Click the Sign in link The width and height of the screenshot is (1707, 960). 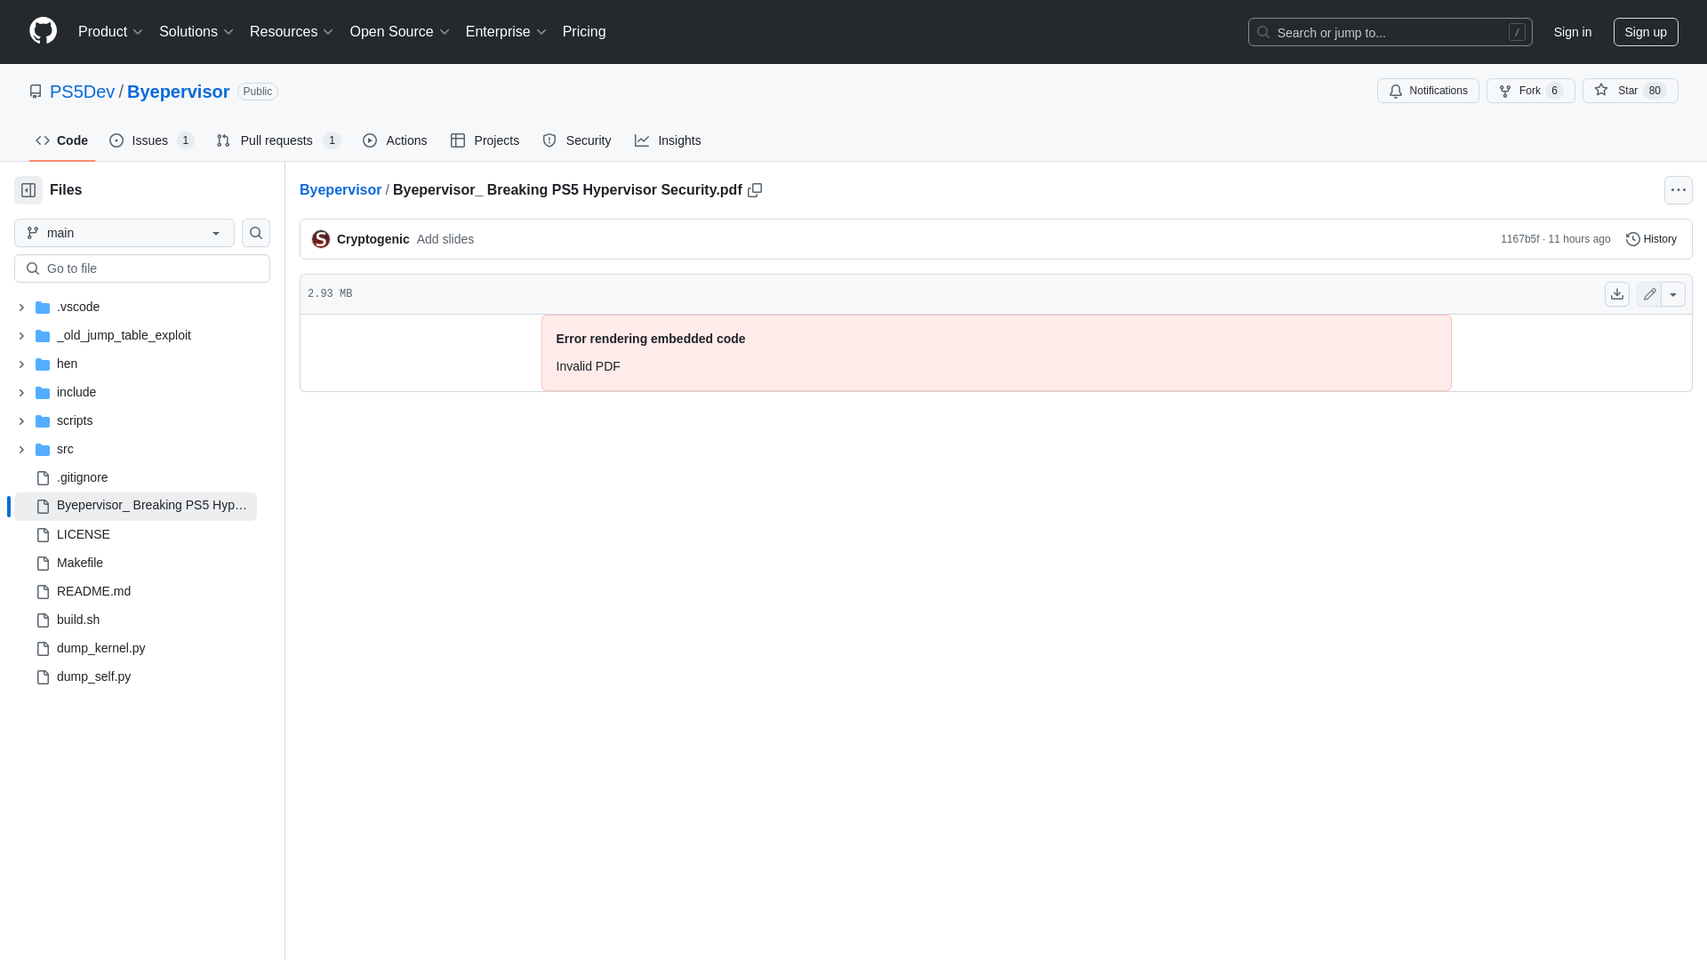coord(1573,32)
